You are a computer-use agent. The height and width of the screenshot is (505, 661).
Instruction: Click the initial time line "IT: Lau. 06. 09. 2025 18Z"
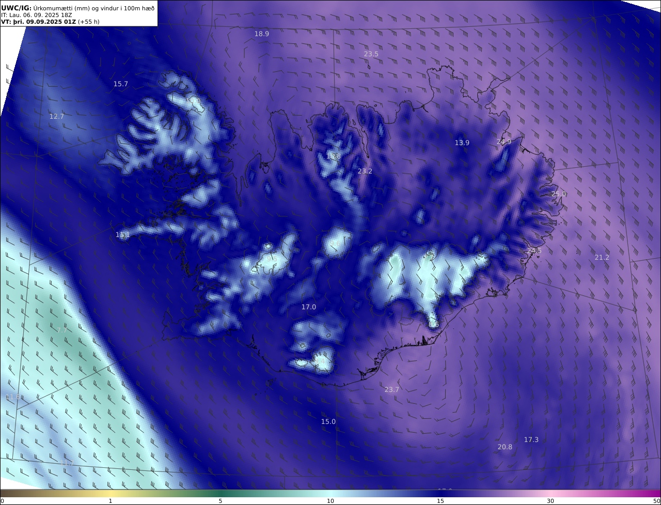pos(37,15)
